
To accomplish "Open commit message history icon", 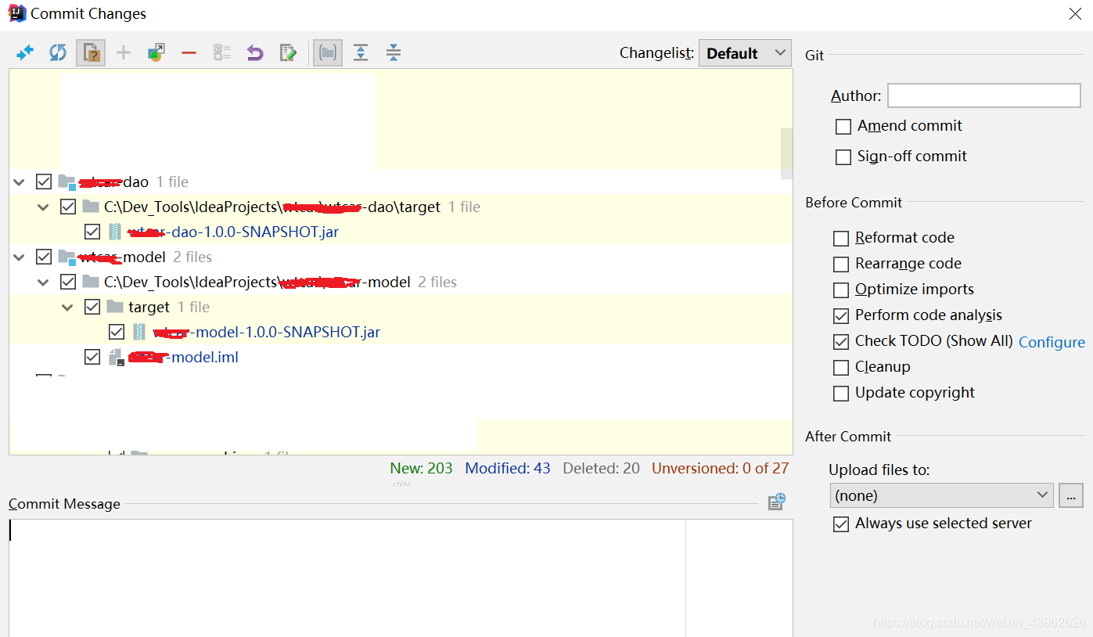I will pos(776,502).
